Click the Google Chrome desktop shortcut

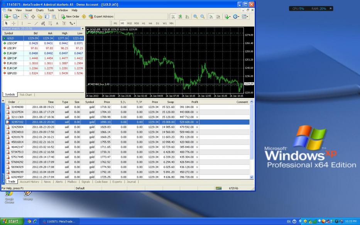coord(9,197)
